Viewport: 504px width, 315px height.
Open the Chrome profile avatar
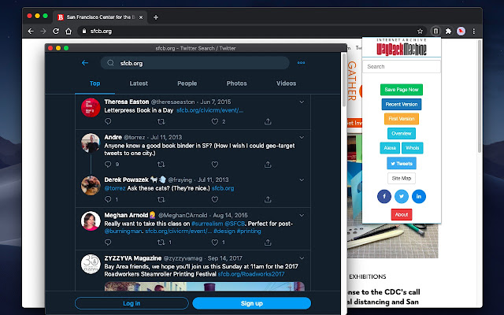461,31
